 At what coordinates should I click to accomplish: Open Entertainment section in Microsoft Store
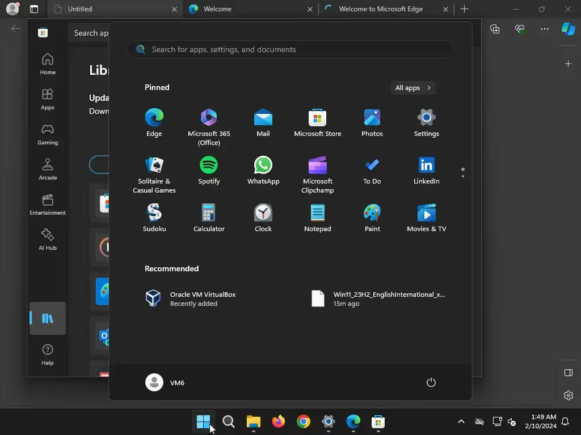48,204
